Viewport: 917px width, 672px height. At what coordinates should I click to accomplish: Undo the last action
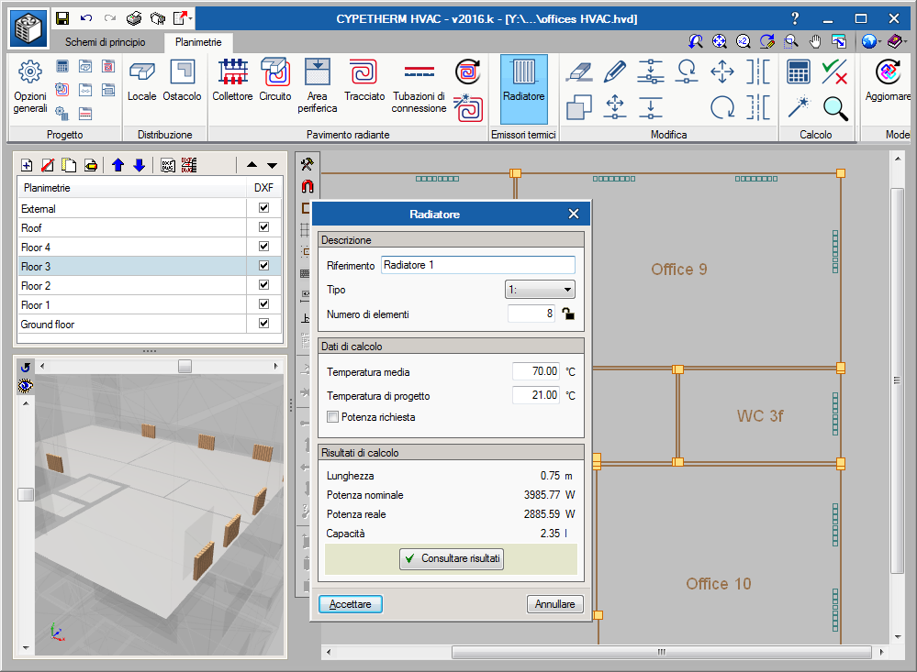(86, 18)
